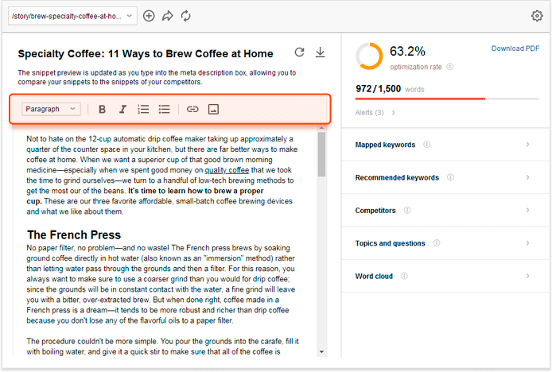Image resolution: width=552 pixels, height=372 pixels.
Task: Click the optimization rate circular gauge
Action: coord(369,56)
